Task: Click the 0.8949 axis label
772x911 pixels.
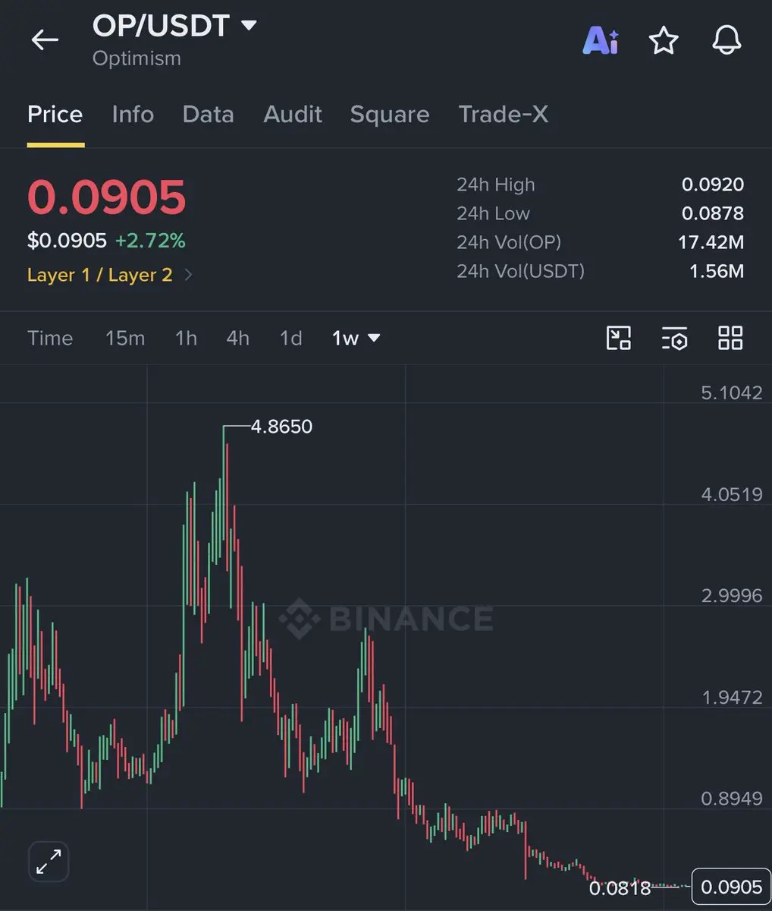Action: (x=732, y=798)
